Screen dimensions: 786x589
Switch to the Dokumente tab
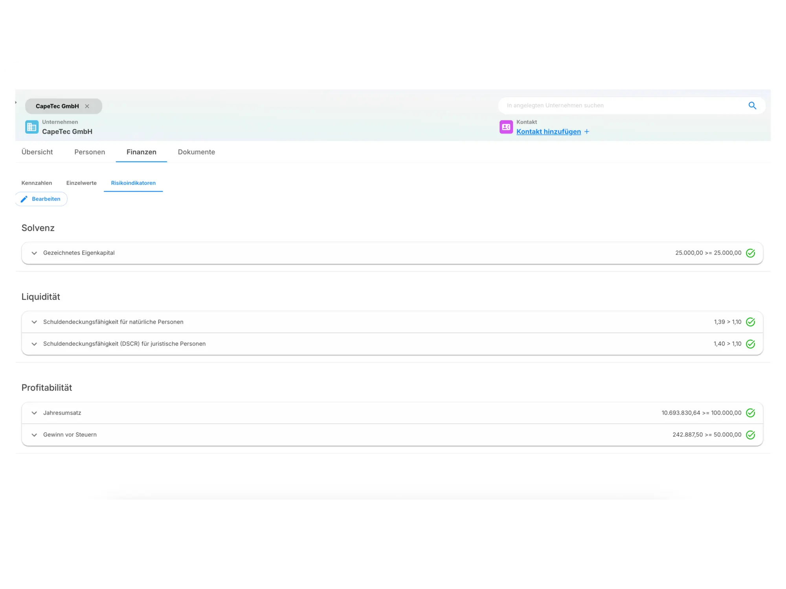point(196,152)
